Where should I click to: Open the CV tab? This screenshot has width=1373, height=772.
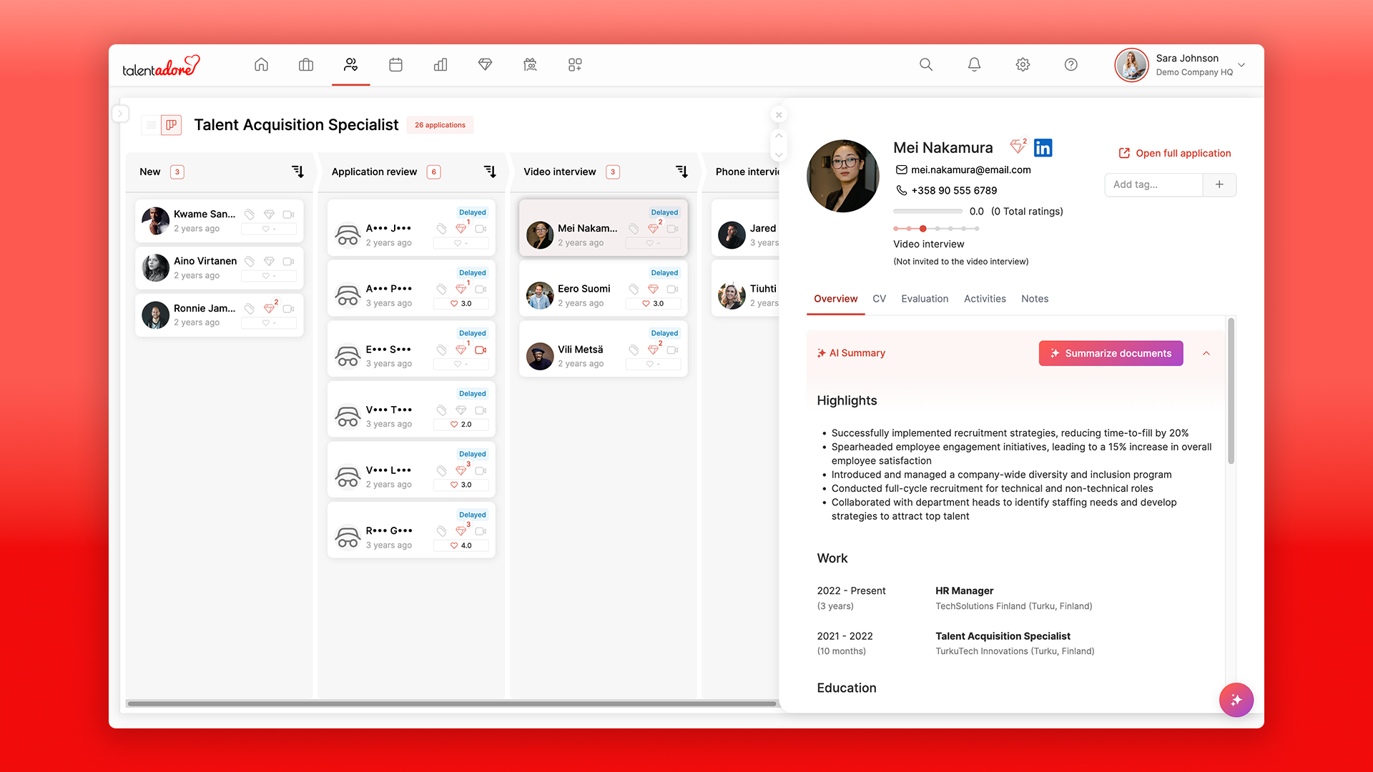point(879,299)
